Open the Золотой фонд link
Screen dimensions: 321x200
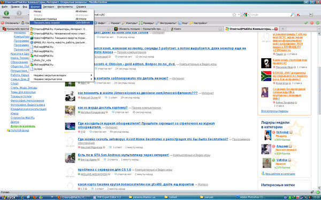click(x=20, y=131)
